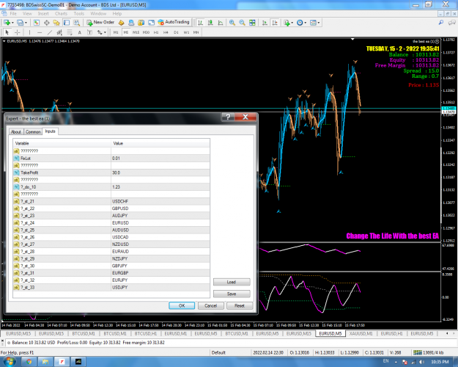This screenshot has height=367, width=458.
Task: Toggle Chart Shift
Action: [275, 23]
